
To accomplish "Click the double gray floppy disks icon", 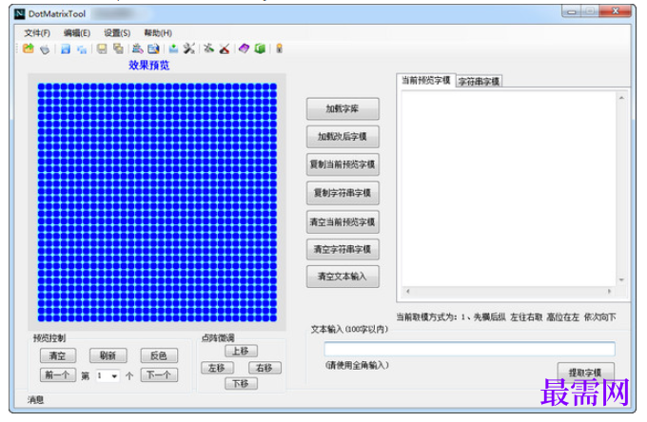I will click(118, 49).
